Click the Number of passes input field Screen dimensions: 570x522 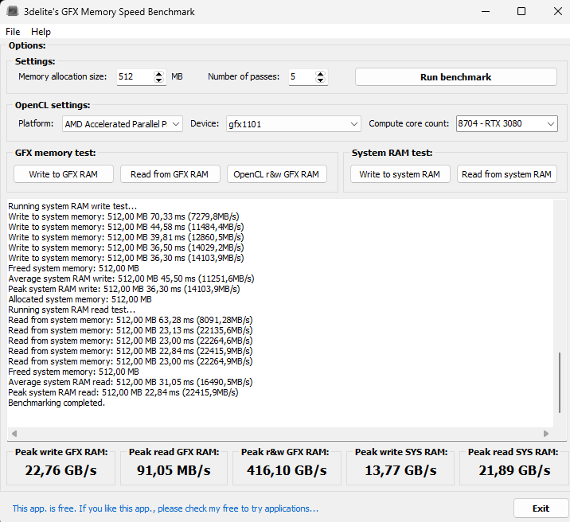(302, 77)
